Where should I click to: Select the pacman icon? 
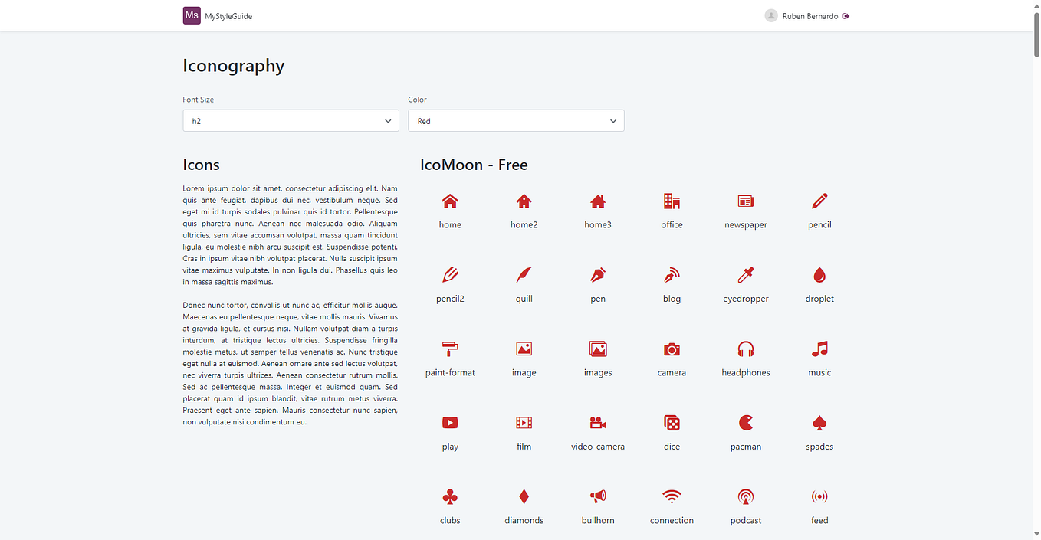click(746, 422)
